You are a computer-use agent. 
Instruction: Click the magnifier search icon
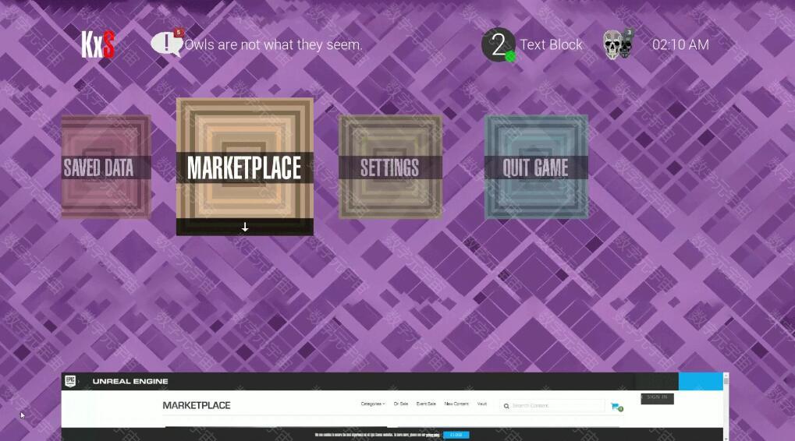(x=506, y=406)
